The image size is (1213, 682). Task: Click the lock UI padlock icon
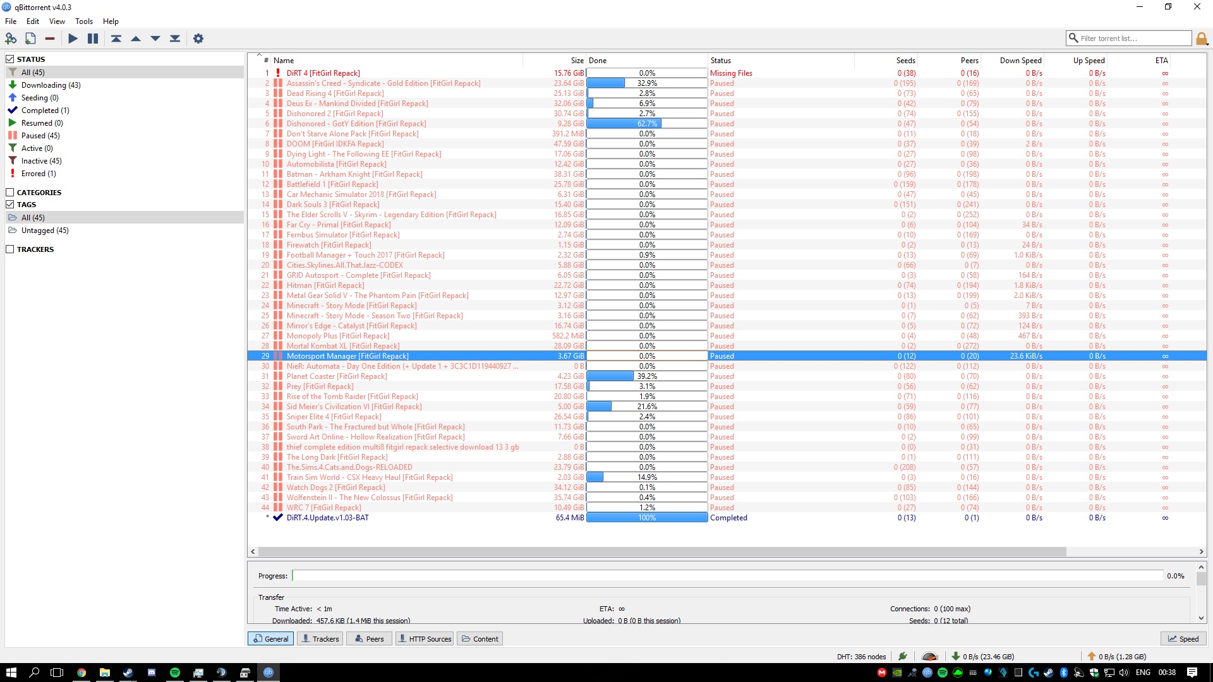pos(1202,39)
